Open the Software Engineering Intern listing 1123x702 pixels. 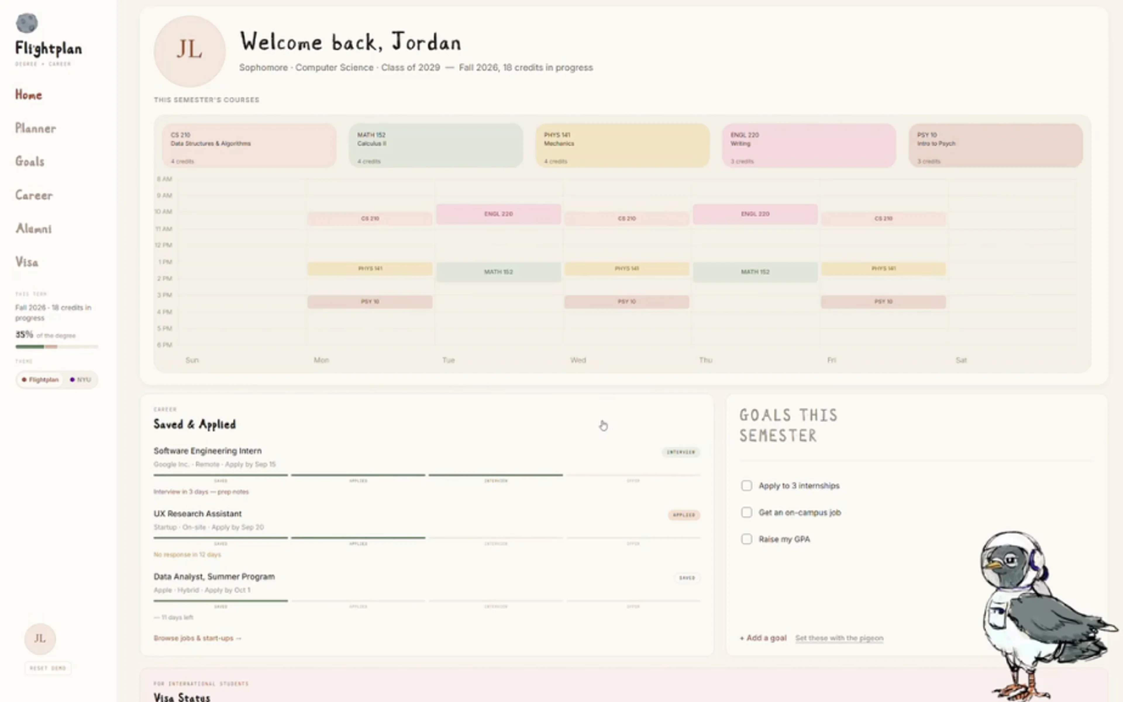(208, 451)
